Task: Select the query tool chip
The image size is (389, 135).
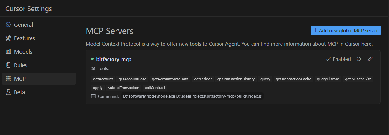Action: (265, 79)
